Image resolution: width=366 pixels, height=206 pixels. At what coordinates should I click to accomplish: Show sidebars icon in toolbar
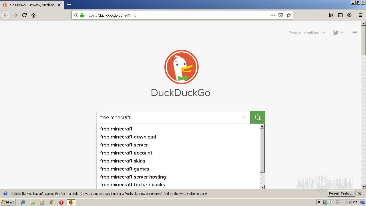click(x=340, y=15)
